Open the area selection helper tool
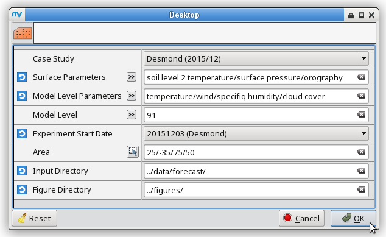The width and height of the screenshot is (386, 237). [x=133, y=152]
